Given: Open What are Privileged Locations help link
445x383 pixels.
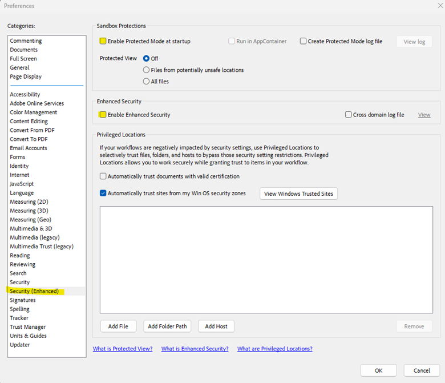Looking at the screenshot, I should tap(274, 349).
